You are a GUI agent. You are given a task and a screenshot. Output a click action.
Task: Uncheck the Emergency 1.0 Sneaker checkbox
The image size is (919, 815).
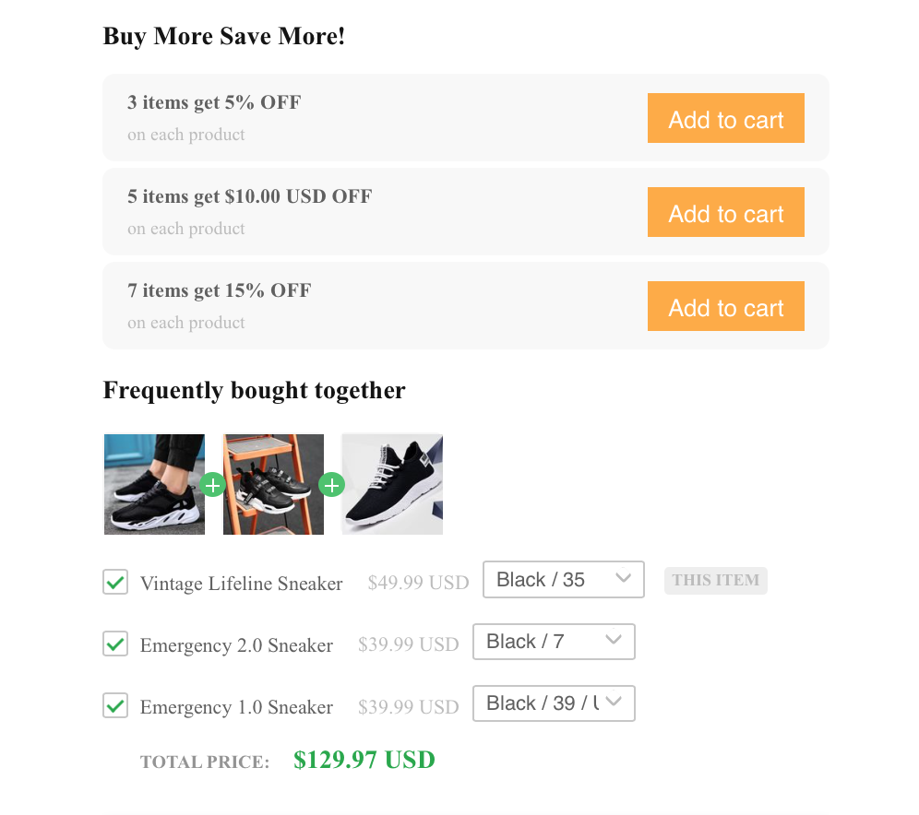tap(114, 706)
